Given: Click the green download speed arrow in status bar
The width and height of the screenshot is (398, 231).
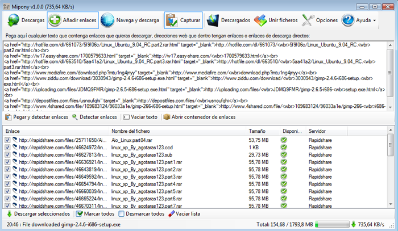Looking at the screenshot, I should [354, 224].
